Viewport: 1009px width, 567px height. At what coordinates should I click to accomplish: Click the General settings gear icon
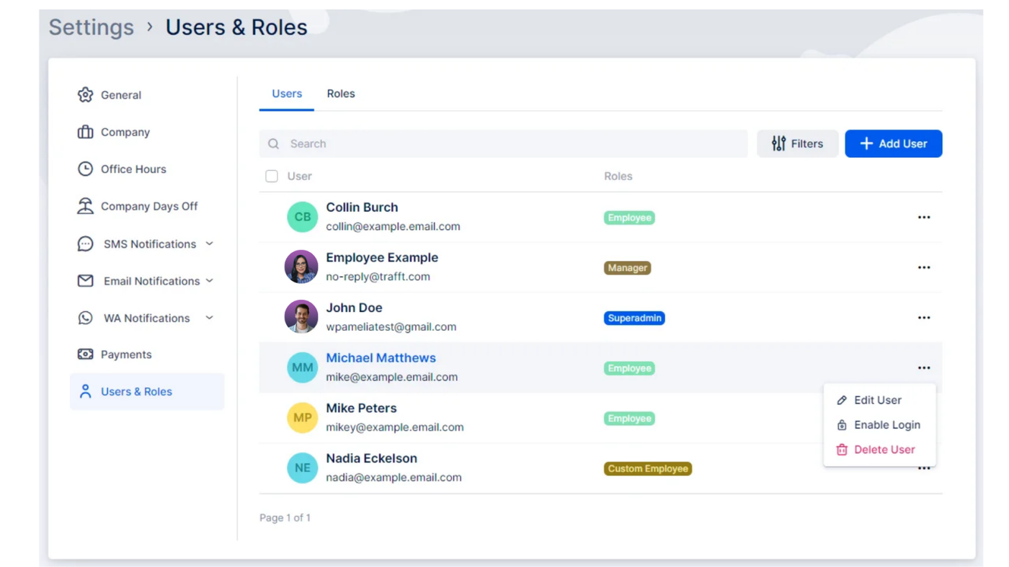point(85,94)
